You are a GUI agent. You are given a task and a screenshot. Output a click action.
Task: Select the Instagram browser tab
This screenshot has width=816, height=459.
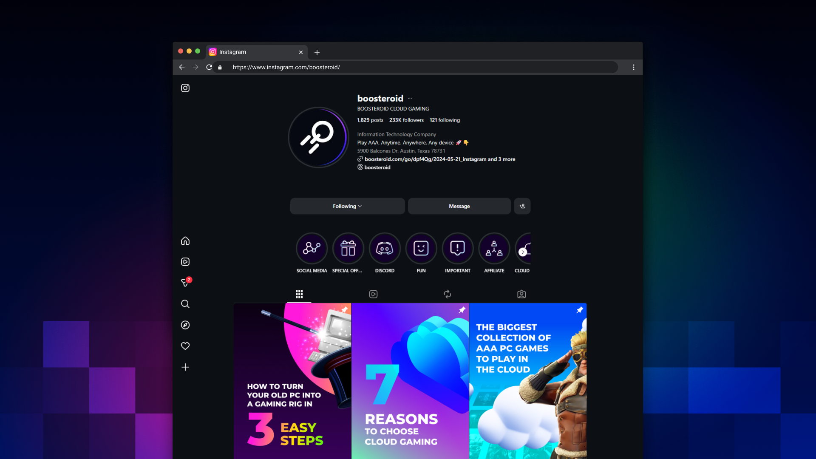point(257,52)
